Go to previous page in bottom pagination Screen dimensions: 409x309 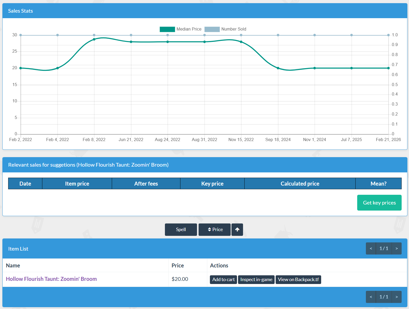[x=371, y=297]
